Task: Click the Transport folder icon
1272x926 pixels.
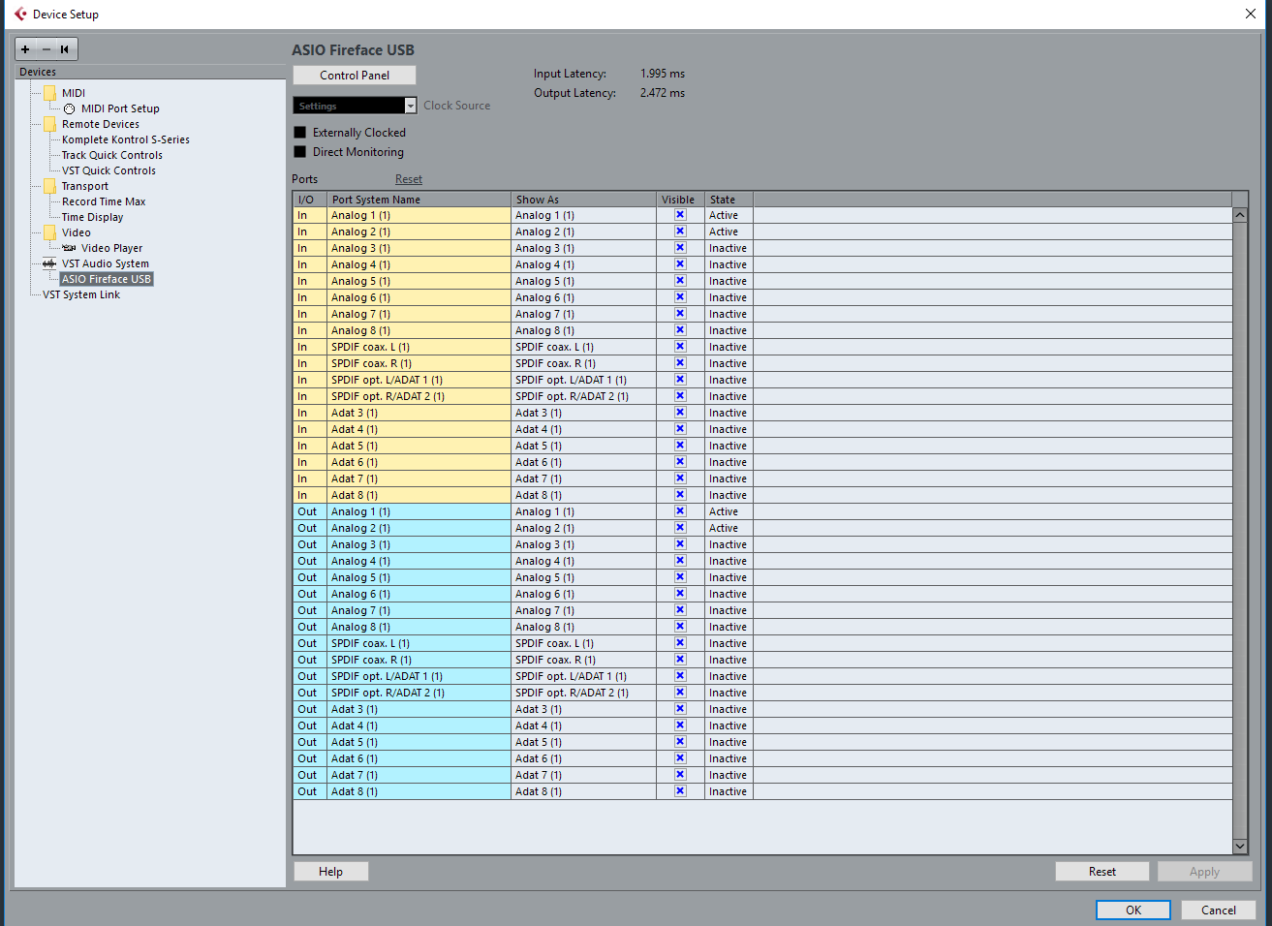Action: point(49,186)
